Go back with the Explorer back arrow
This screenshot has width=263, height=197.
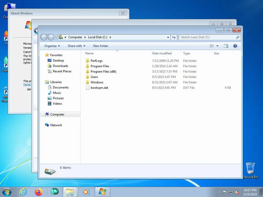click(x=44, y=37)
